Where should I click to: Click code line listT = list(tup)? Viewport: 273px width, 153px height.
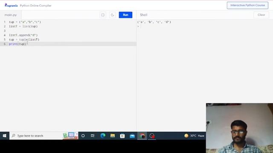point(23,26)
